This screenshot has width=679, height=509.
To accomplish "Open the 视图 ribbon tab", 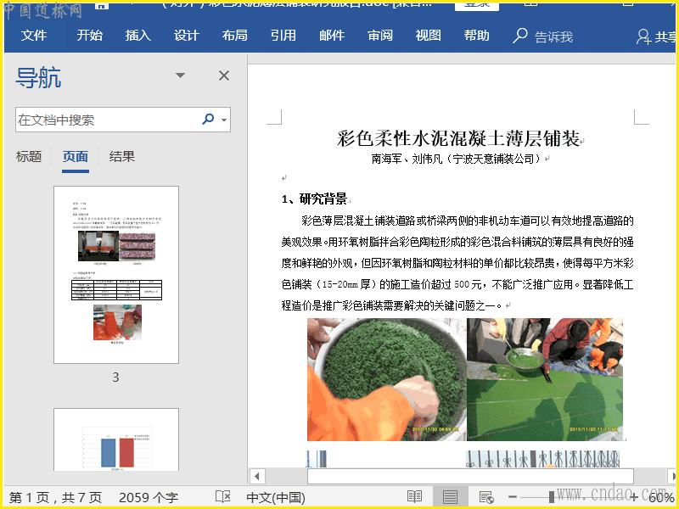I will coord(429,36).
